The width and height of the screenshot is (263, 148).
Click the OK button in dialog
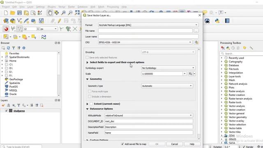pos(157,144)
